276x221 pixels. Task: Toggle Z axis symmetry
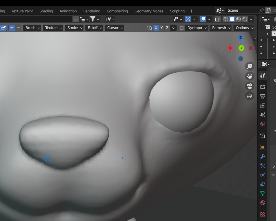point(167,28)
